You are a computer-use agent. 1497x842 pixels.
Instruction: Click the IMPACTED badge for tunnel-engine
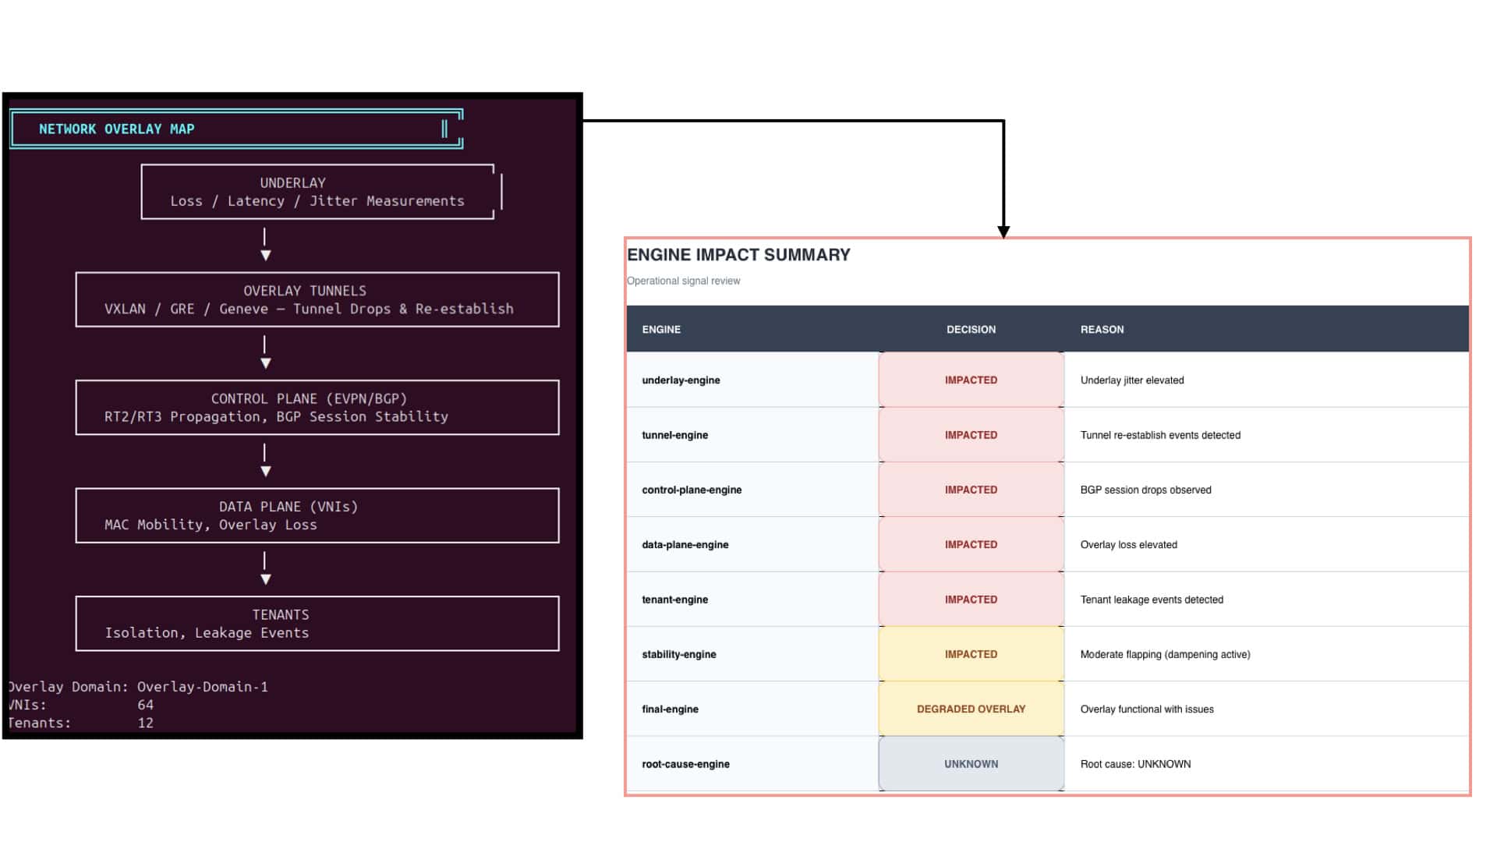(971, 435)
